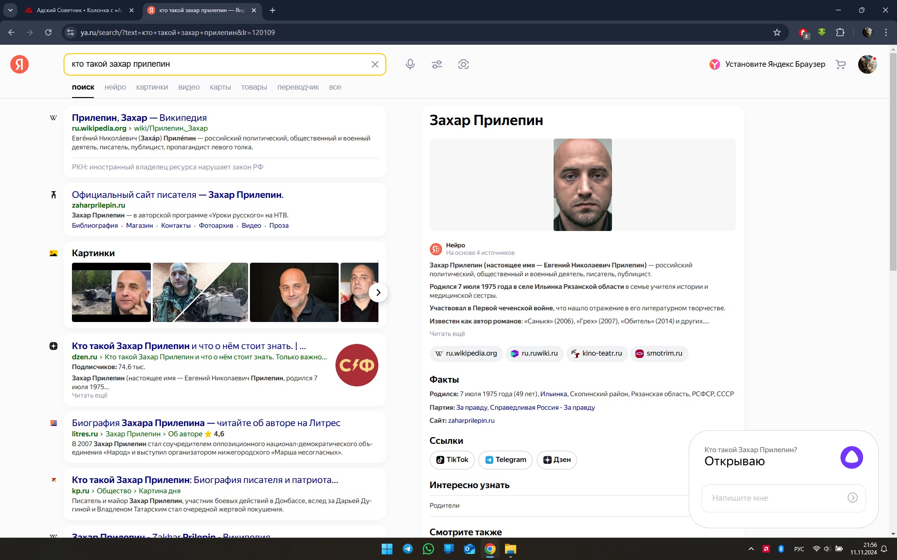Open File Explorer from taskbar
The width and height of the screenshot is (897, 560).
coord(510,549)
